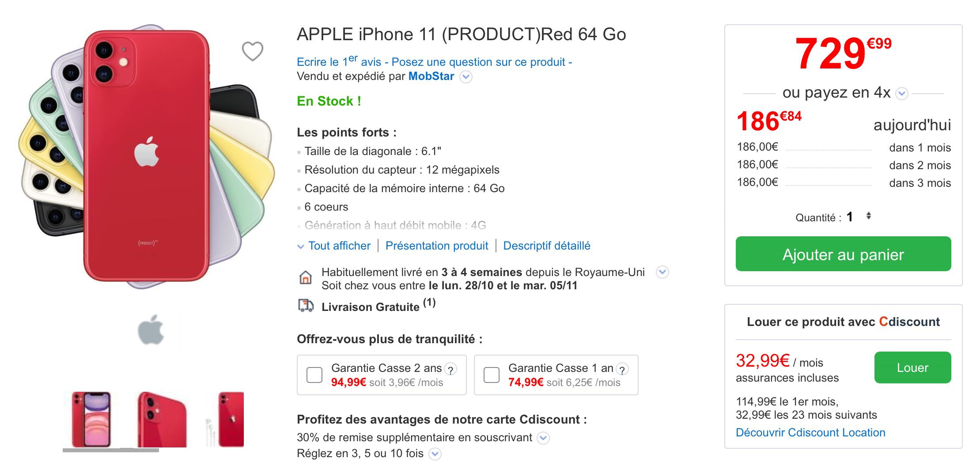Click the green 'Louer' button
Image resolution: width=969 pixels, height=462 pixels.
coord(912,367)
